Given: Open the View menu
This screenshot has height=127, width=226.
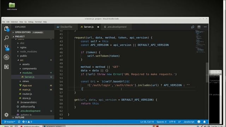Looking at the screenshot, I should tap(21, 22).
